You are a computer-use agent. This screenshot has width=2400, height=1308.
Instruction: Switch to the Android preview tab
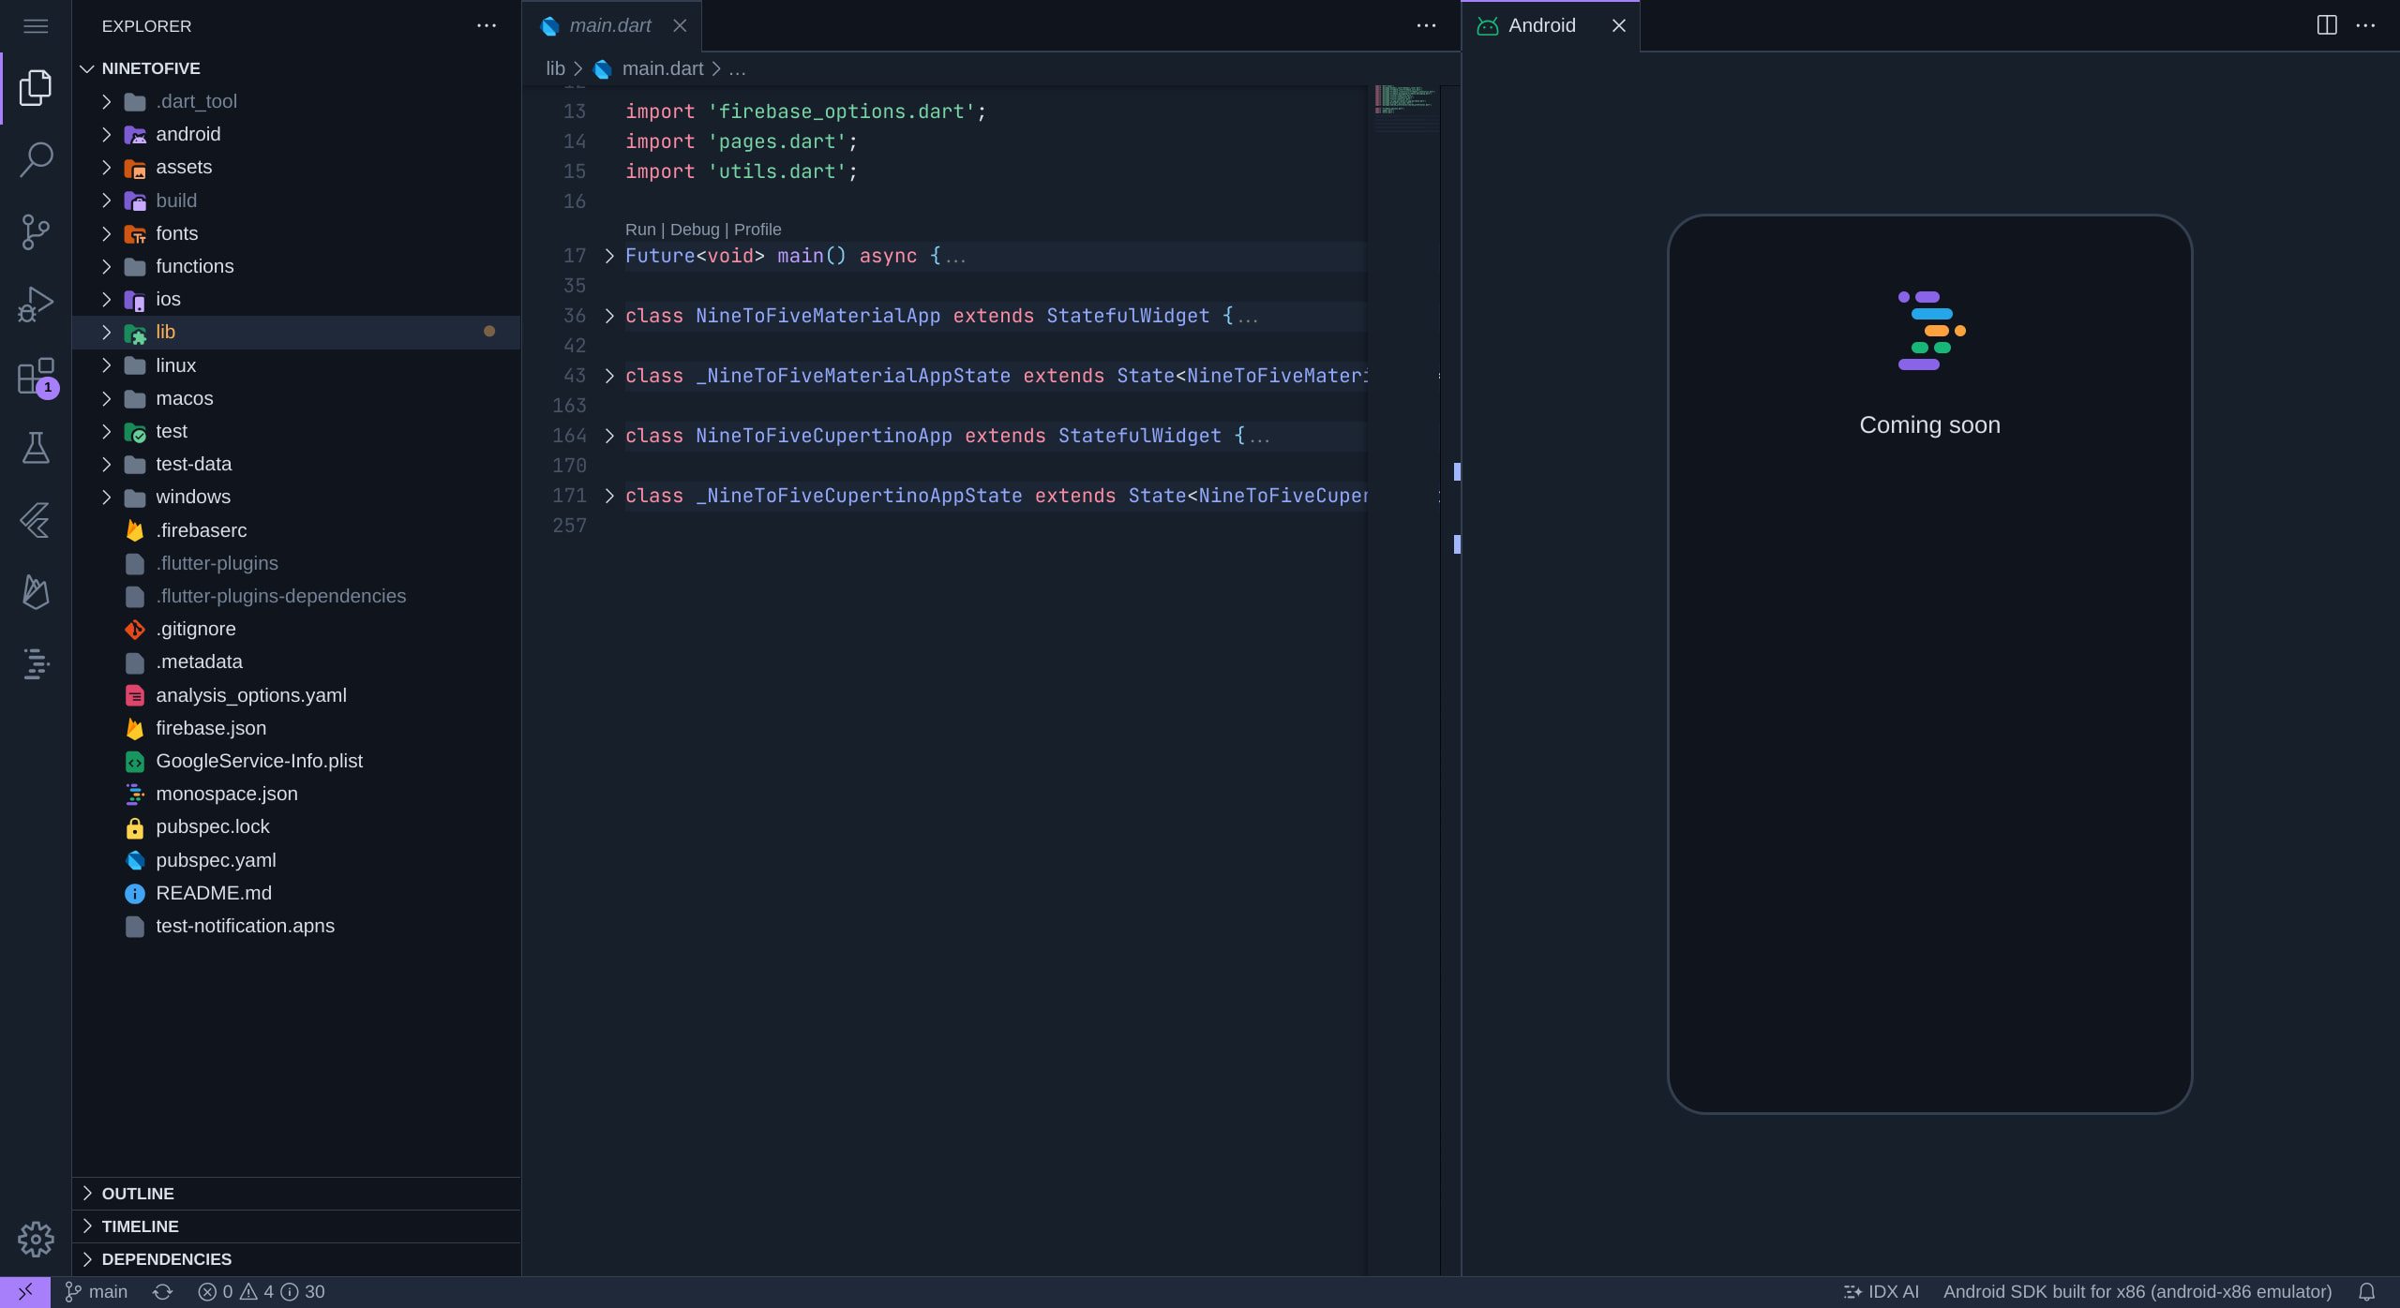[x=1540, y=25]
